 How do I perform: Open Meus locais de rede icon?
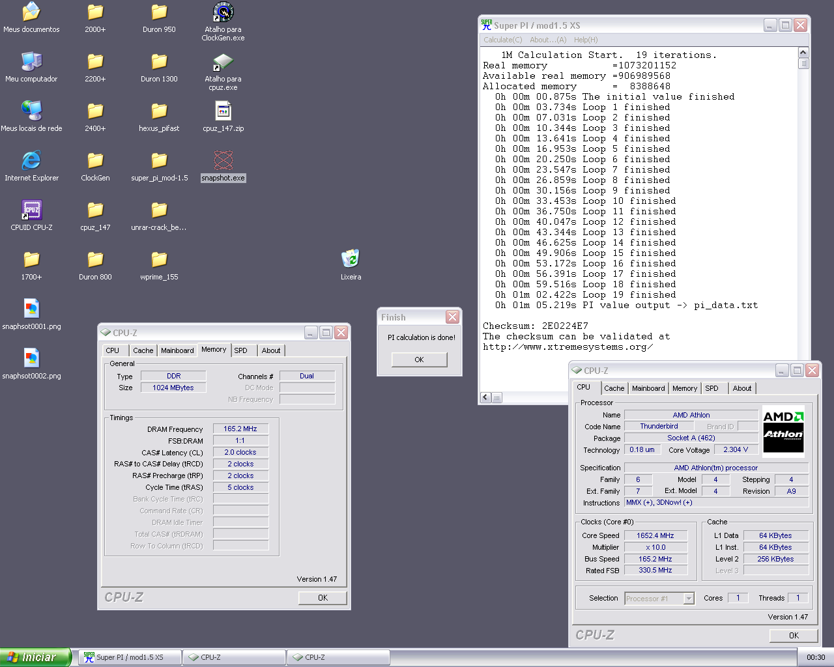pos(31,117)
